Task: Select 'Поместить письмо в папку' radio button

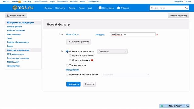Action: pos(67,51)
